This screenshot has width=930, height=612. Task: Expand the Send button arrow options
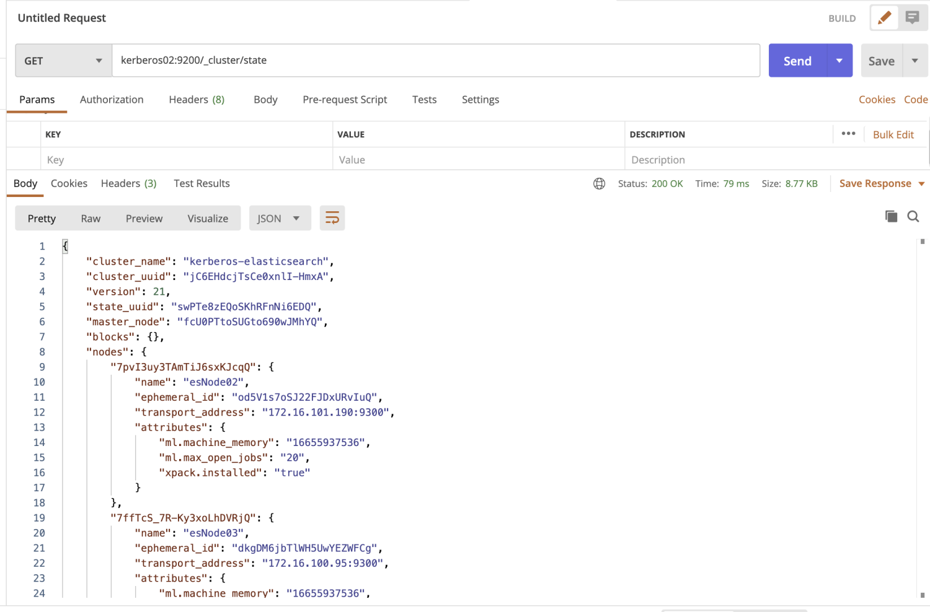pos(839,61)
